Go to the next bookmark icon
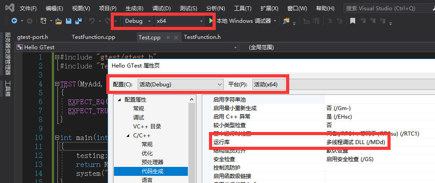This screenshot has width=435, height=183. point(373,21)
